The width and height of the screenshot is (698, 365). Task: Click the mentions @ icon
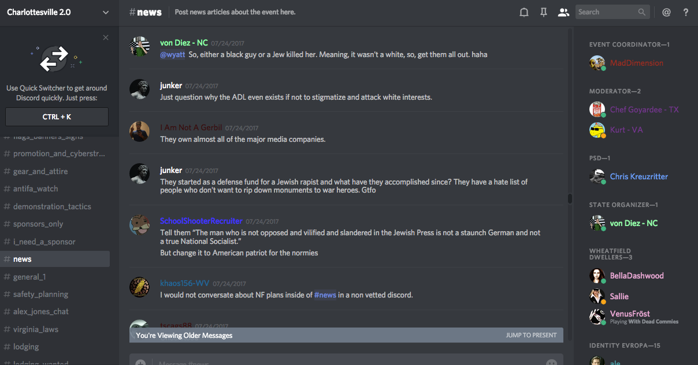pos(666,12)
